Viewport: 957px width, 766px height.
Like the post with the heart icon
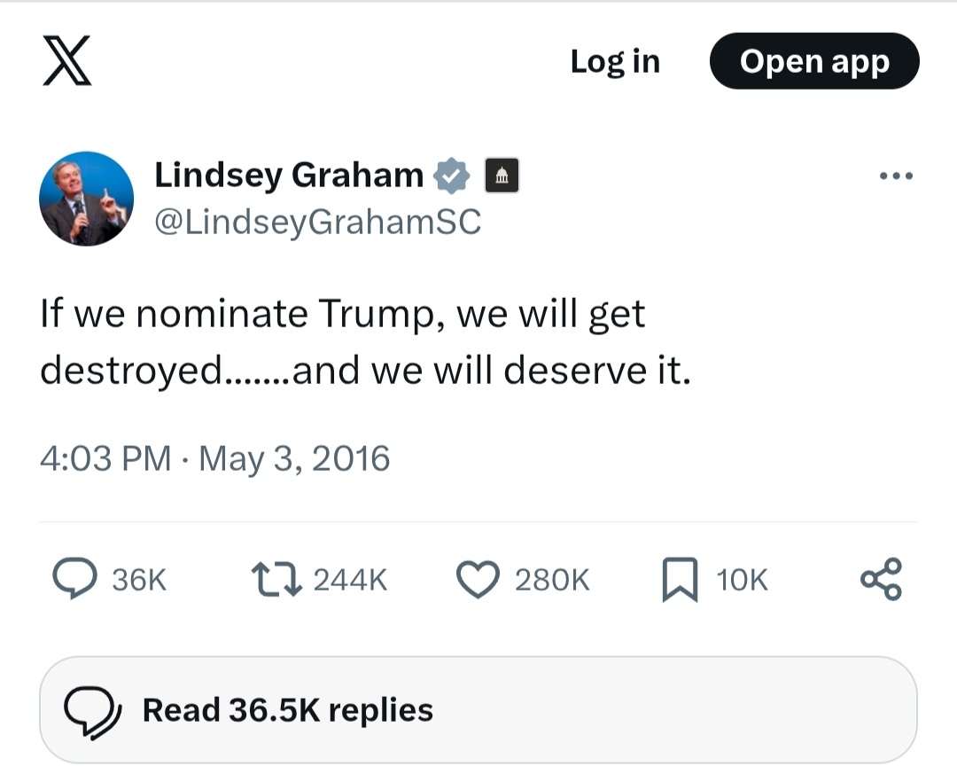pos(477,579)
